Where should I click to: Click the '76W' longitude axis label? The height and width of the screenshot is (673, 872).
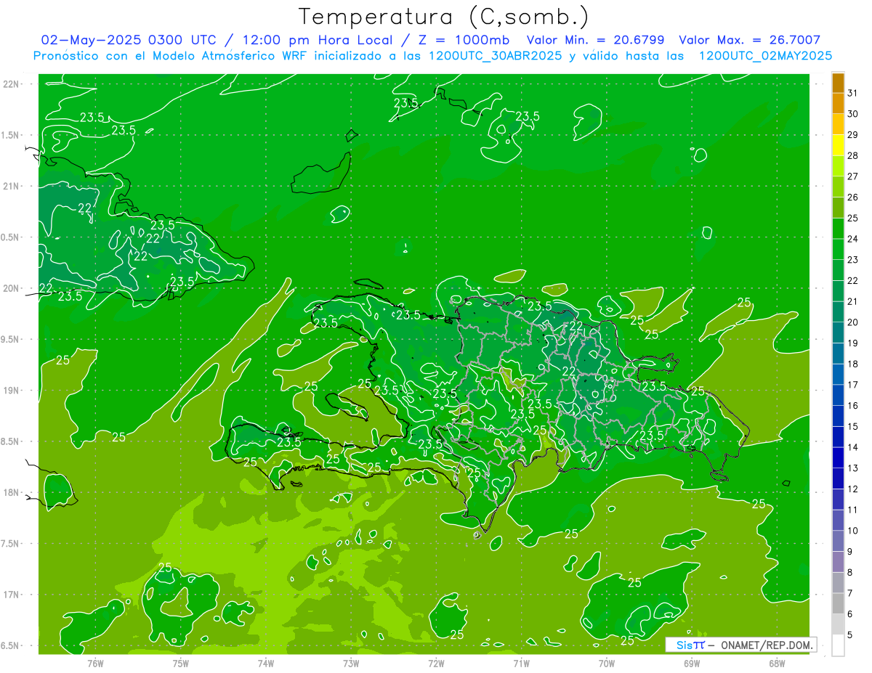tap(95, 663)
